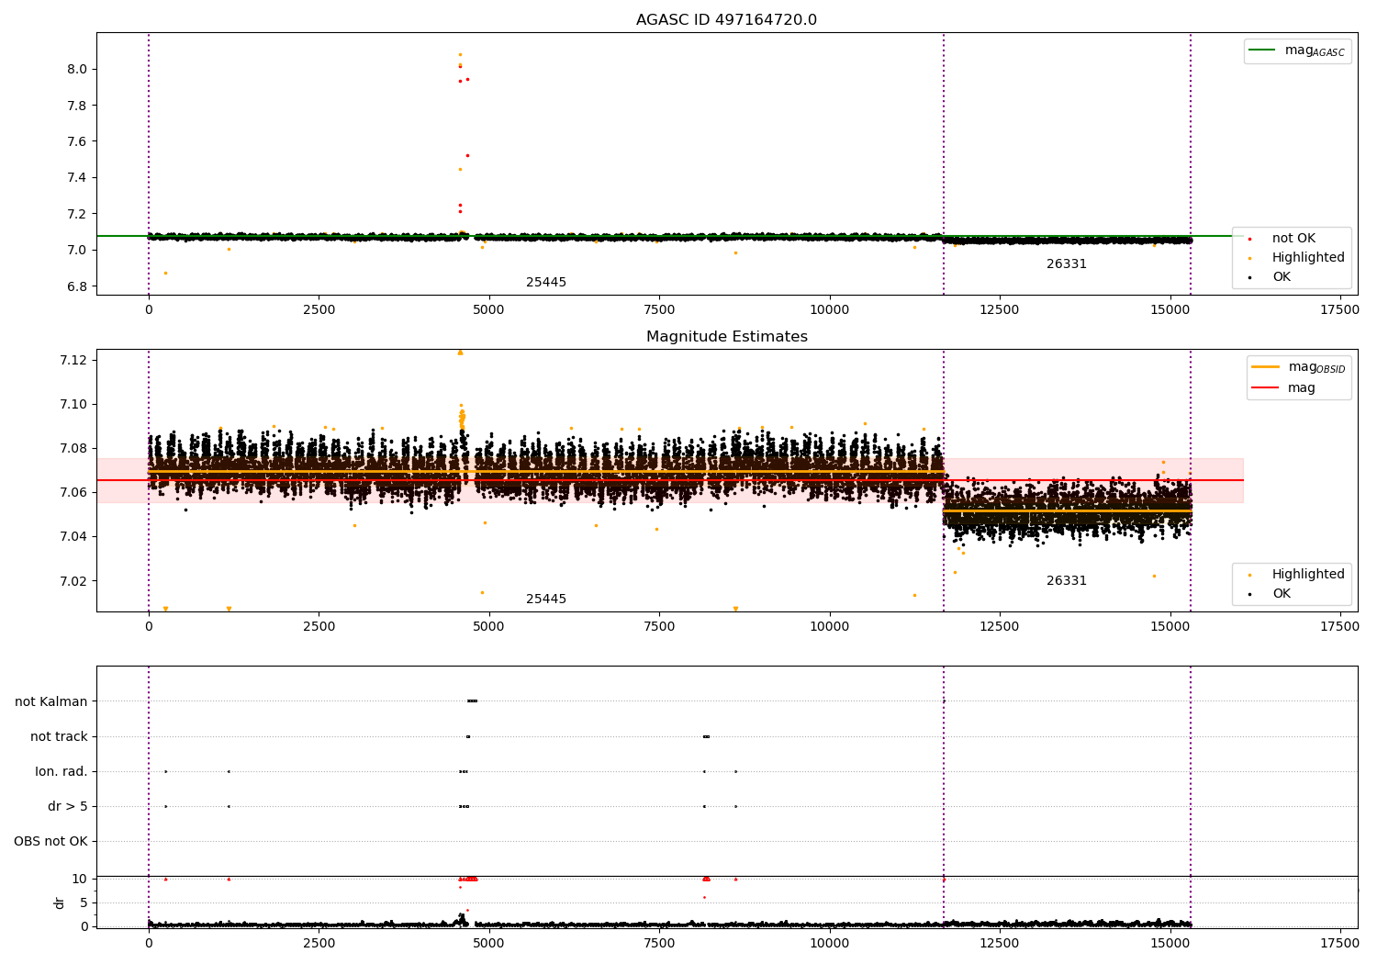
Task: Click the '2500' x-tick under the top plot
Action: [319, 310]
